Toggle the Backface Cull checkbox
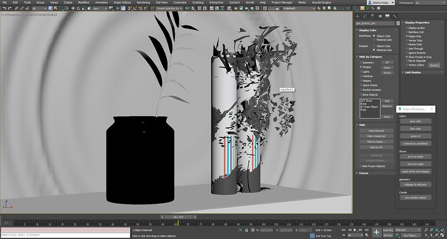447x239 pixels. tap(407, 32)
